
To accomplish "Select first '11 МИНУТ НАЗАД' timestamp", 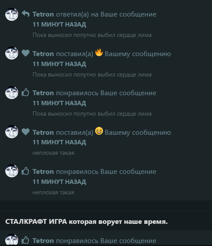I will [59, 24].
